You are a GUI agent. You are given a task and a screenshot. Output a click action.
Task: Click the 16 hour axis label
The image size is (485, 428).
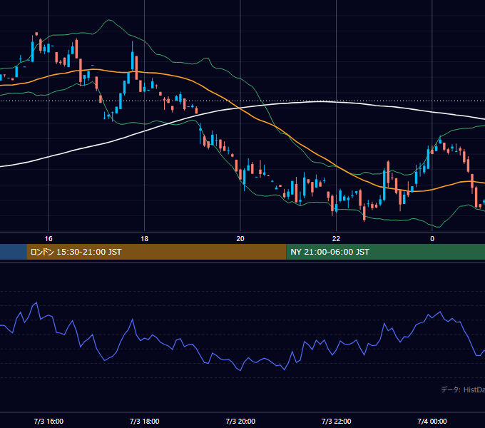tap(48, 239)
